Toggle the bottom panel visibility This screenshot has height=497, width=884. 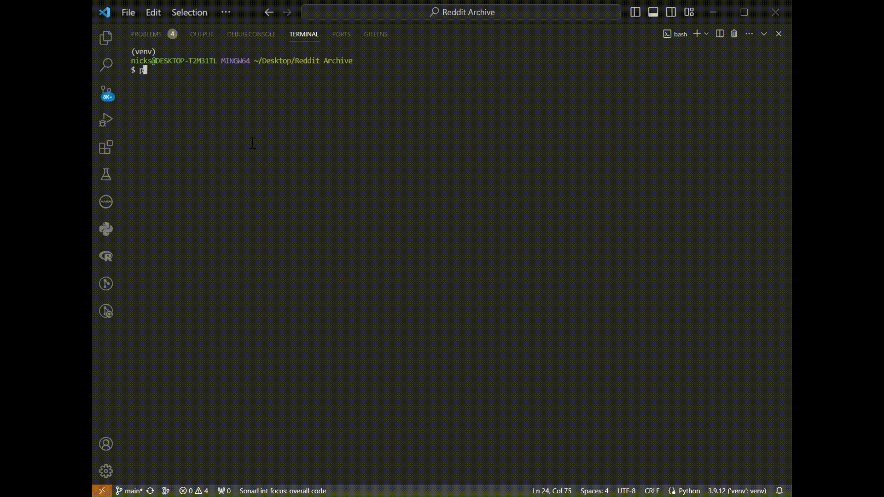[x=653, y=12]
